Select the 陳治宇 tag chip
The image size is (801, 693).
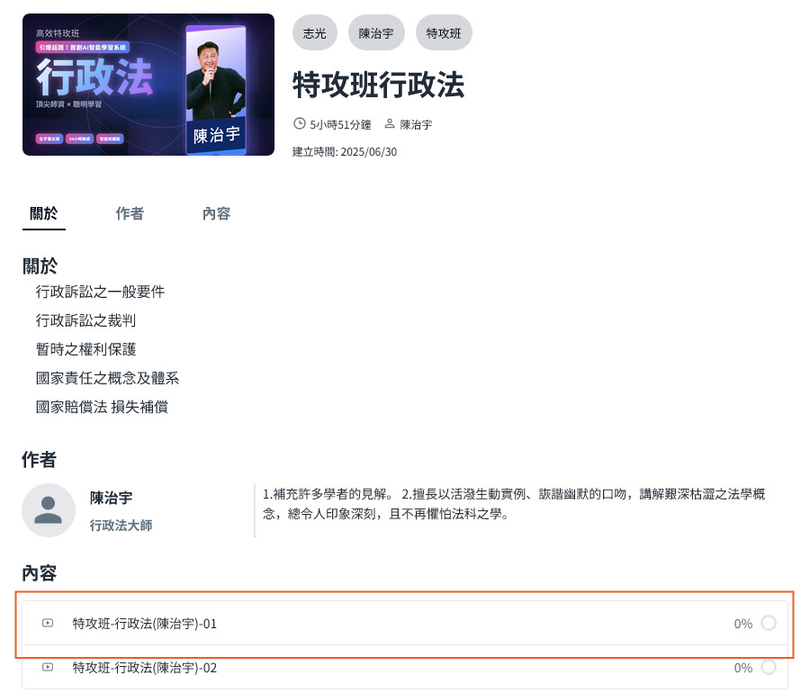(376, 33)
